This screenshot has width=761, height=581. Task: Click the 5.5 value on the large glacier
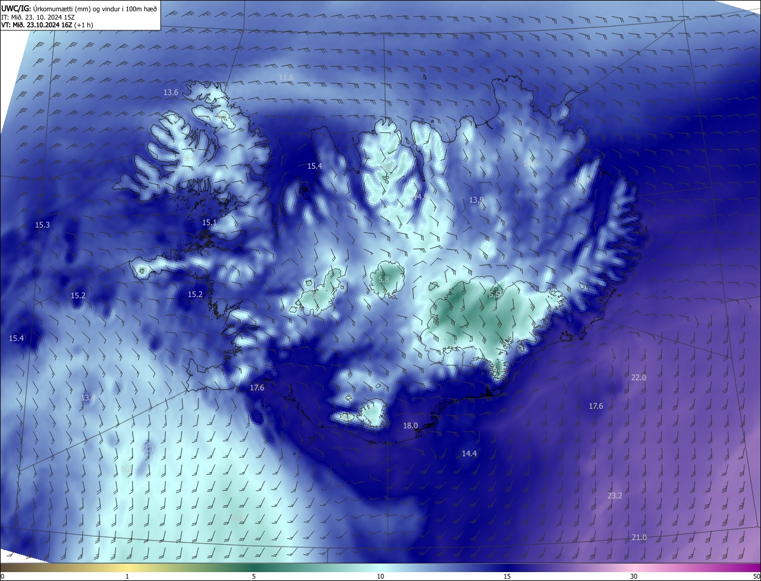(x=495, y=294)
